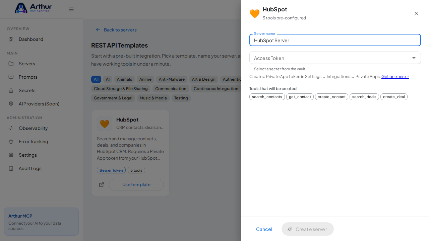Image resolution: width=429 pixels, height=241 pixels.
Task: Click the Error Tracking bug icon
Action: (x=11, y=142)
